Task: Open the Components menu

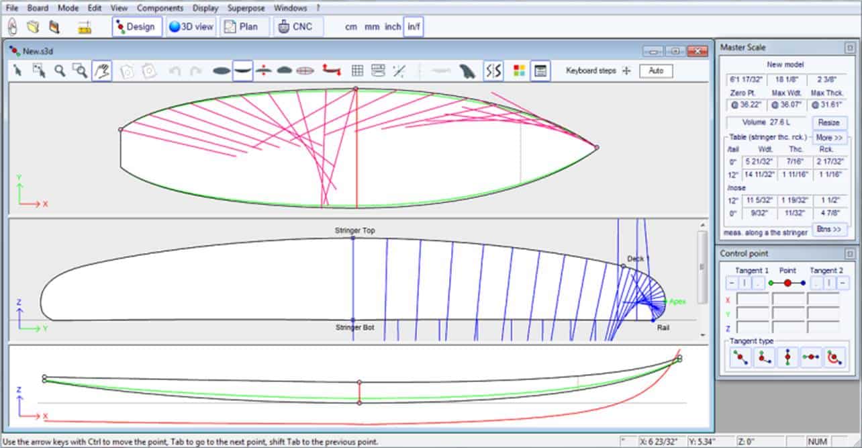Action: point(160,8)
